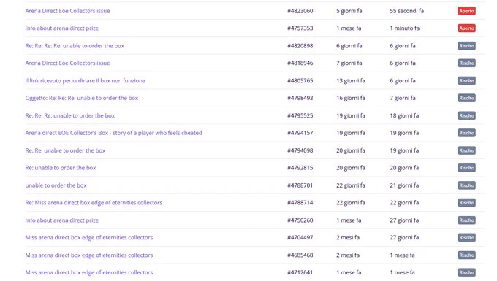Click '7 giorni fa' created cell of ticket #4818946
The image size is (497, 281).
point(349,63)
